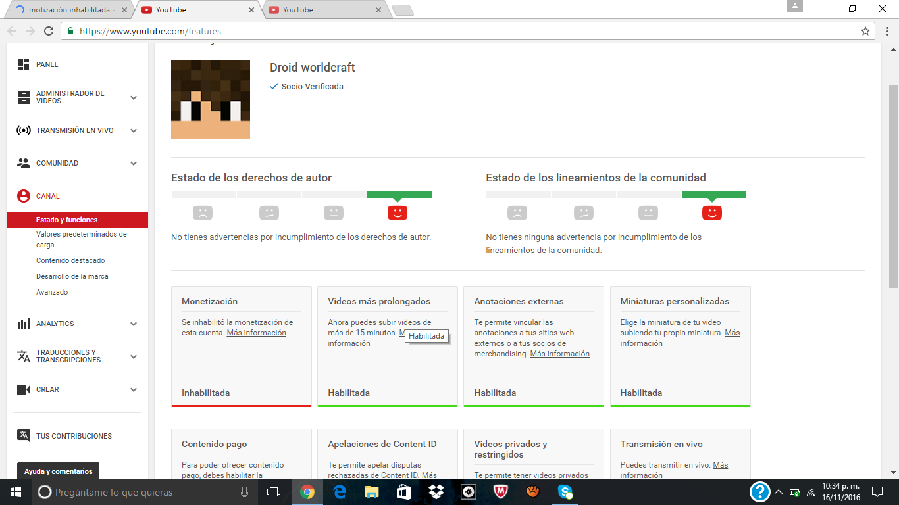
Task: Open File Explorer from the taskbar
Action: click(372, 492)
